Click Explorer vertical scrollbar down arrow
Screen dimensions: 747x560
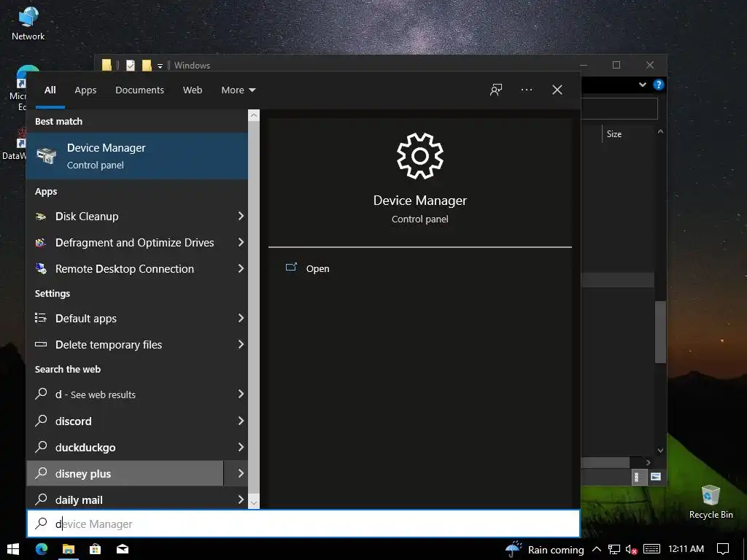[660, 450]
